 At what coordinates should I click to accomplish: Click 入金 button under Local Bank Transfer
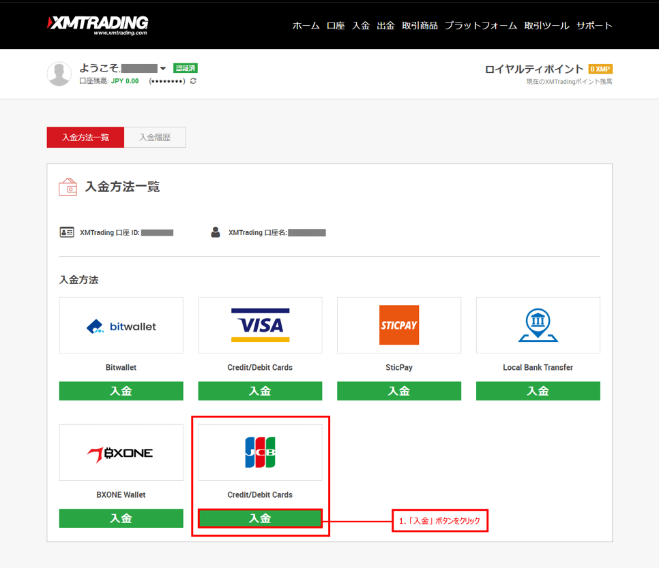tap(538, 391)
